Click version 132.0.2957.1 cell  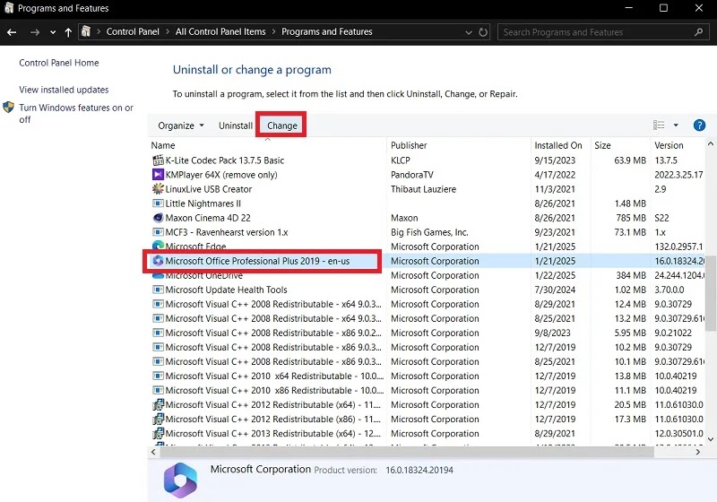[678, 247]
